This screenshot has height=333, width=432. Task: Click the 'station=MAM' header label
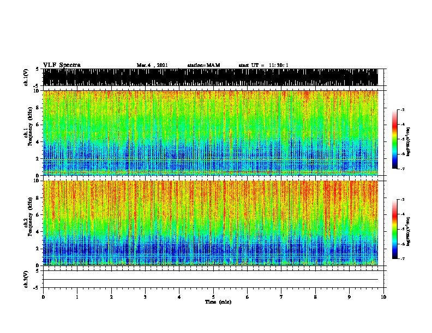click(x=203, y=65)
